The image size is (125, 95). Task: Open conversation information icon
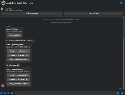tap(121, 3)
